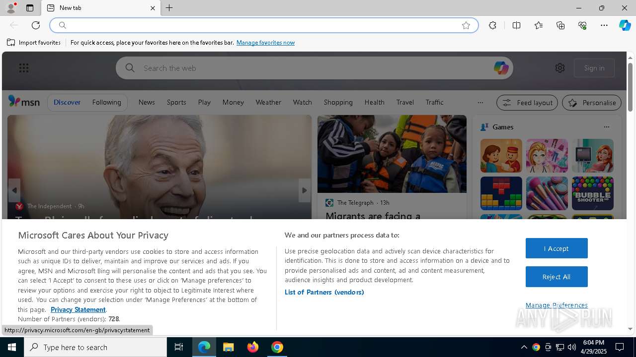Viewport: 636px width, 357px height.
Task: Open Extensions puzzle icon
Action: tap(492, 25)
